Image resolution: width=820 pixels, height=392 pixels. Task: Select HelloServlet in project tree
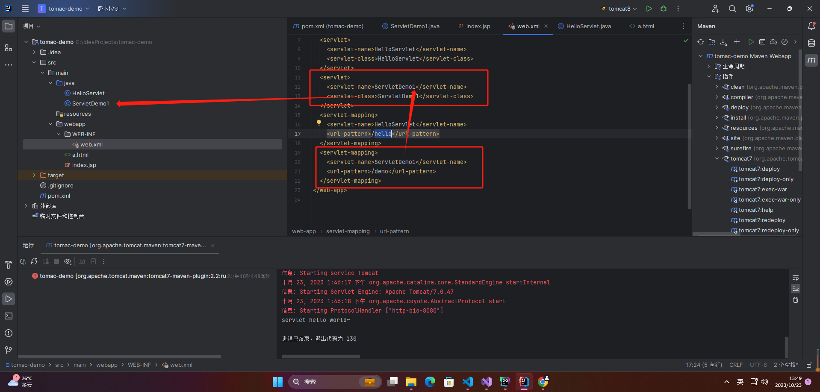88,93
